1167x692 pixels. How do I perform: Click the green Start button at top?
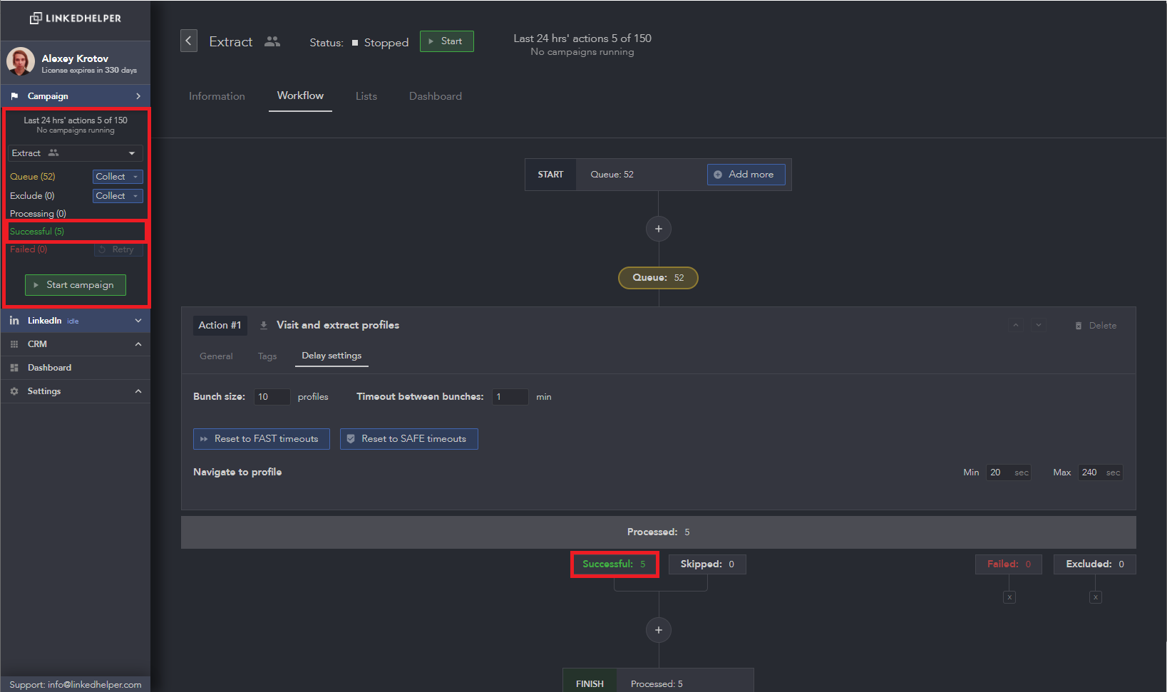[x=447, y=41]
